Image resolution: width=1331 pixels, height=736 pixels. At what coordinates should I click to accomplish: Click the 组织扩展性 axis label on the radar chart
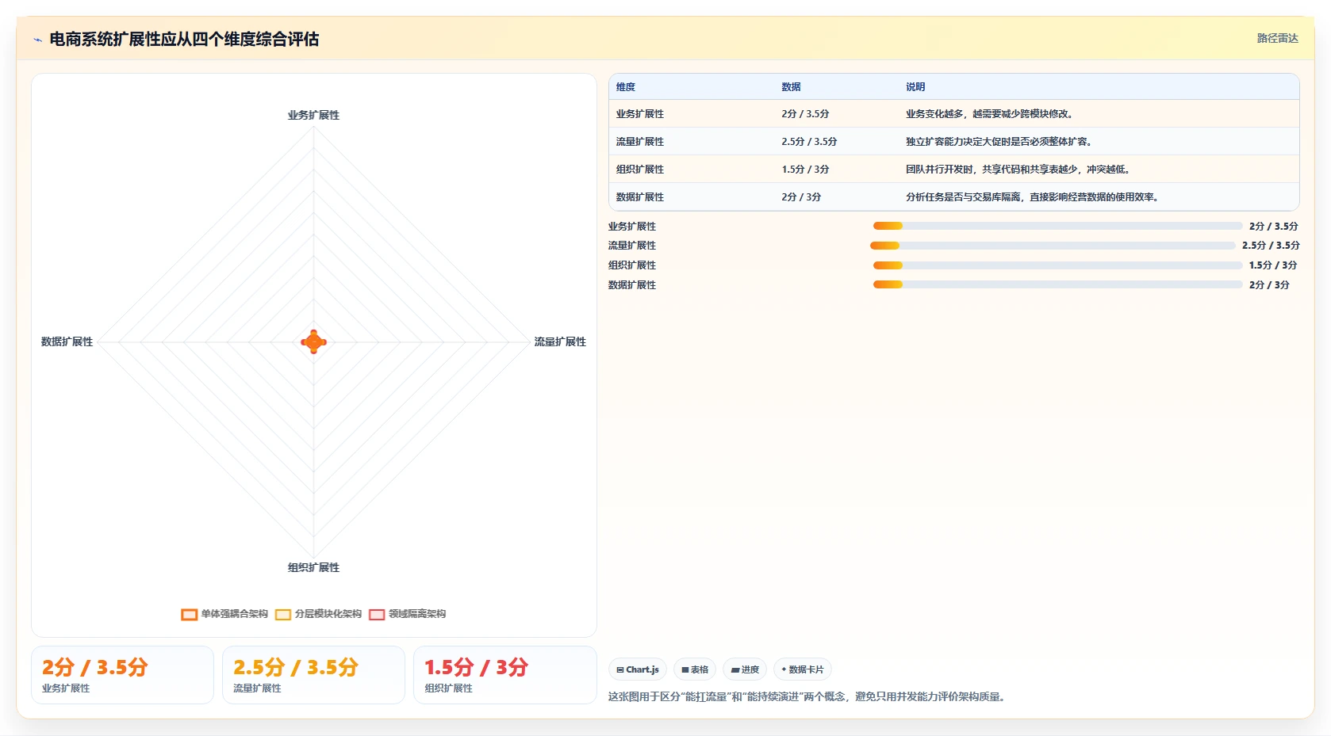click(313, 568)
